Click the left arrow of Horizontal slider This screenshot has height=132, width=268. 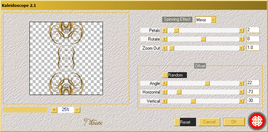[165, 92]
